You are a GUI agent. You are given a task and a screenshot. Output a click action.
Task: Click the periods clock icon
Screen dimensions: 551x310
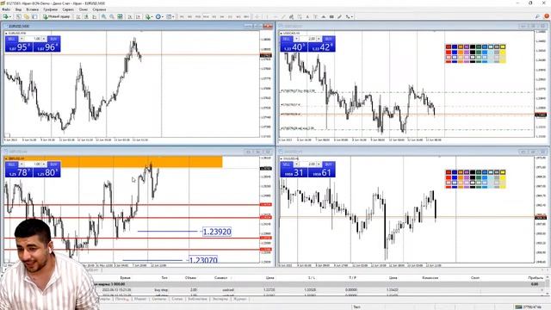tap(158, 16)
